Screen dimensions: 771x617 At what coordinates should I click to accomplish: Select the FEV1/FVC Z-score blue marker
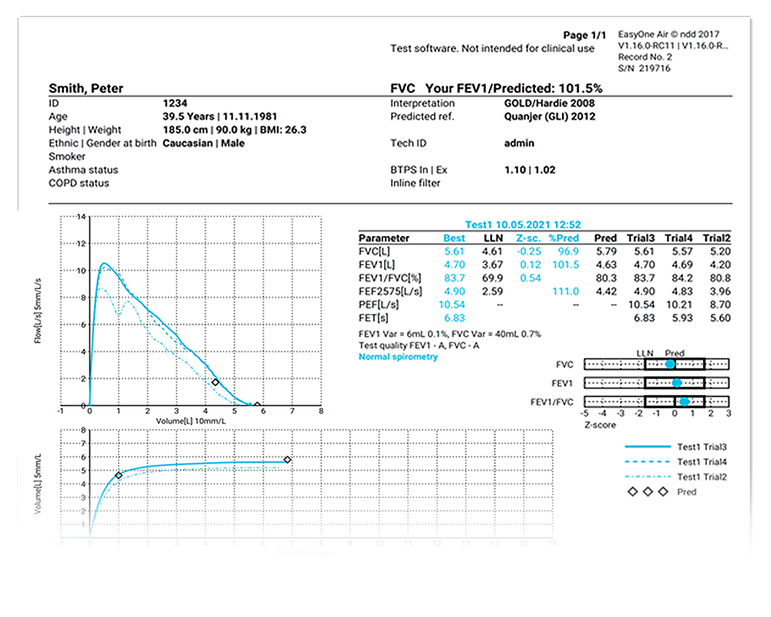[x=684, y=402]
